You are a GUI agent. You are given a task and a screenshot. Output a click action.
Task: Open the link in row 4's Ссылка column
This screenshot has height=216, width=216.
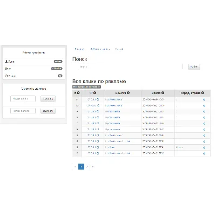(x=118, y=141)
